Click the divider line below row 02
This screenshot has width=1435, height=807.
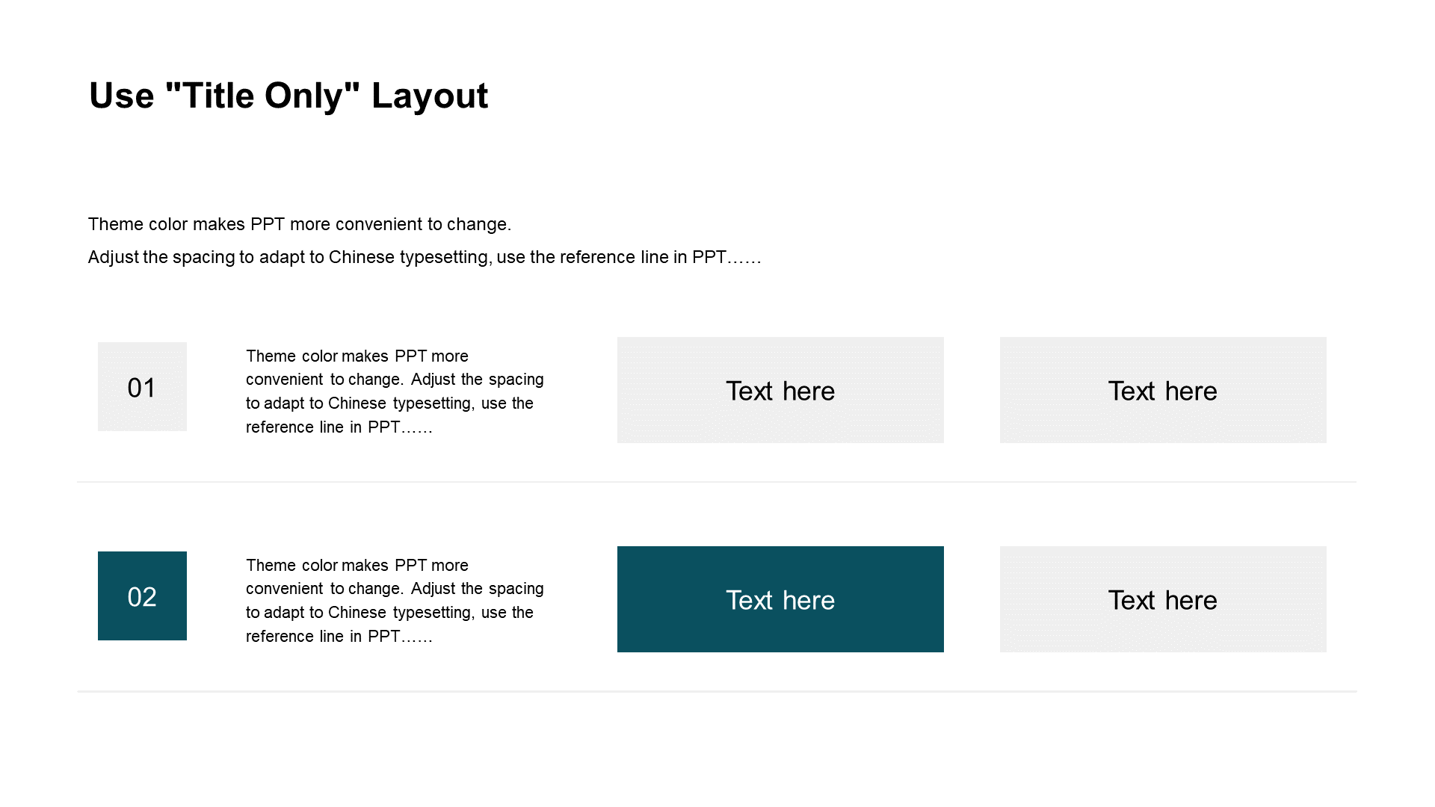tap(717, 691)
